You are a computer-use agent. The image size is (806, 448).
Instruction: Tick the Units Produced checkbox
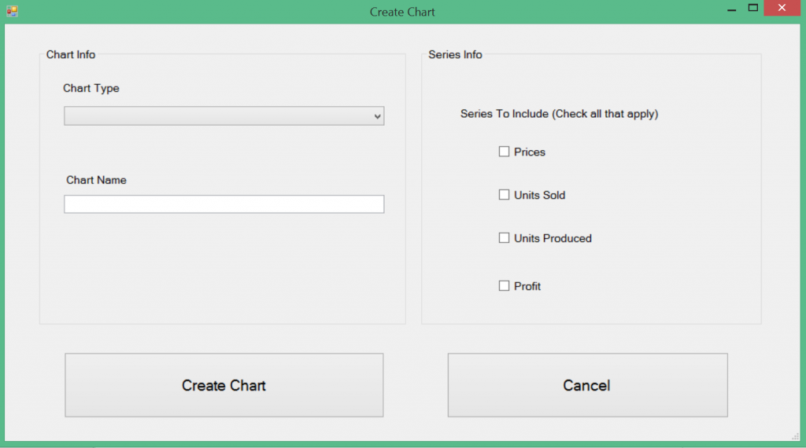[x=505, y=238]
